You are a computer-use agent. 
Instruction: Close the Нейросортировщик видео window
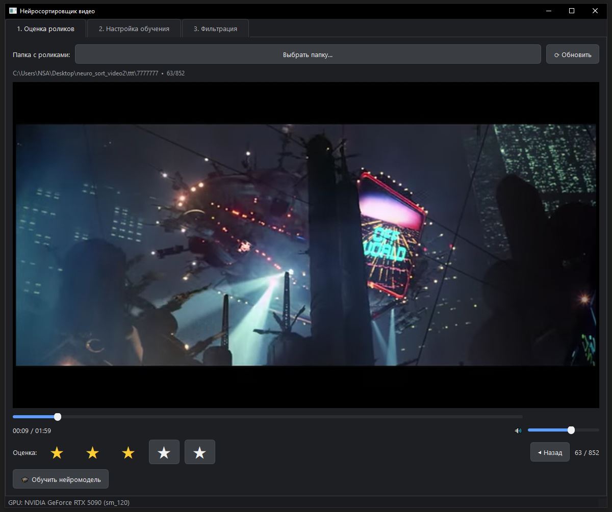tap(595, 11)
